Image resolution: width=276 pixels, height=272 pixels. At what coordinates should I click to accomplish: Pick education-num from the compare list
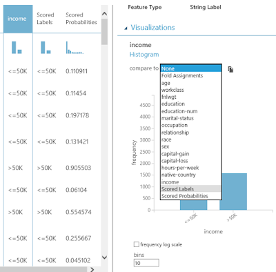coord(190,111)
